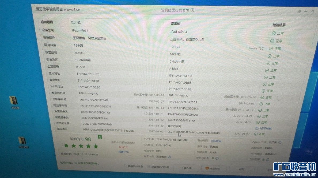Uncheck the 隐藏整机序列号 checkbox

(x=149, y=167)
